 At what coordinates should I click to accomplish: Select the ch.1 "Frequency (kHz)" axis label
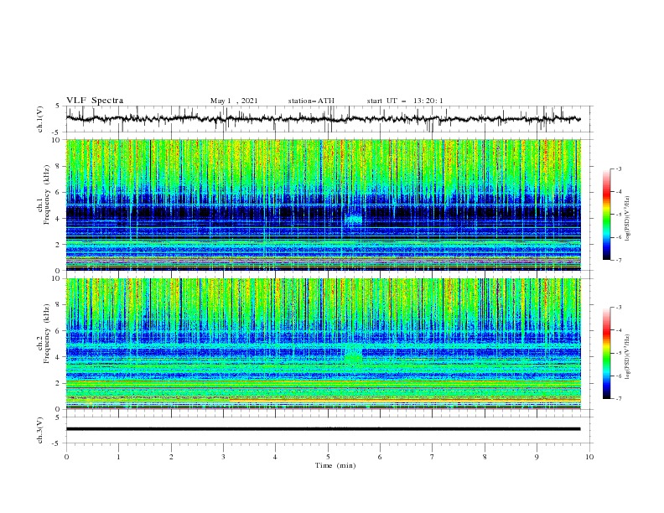tap(47, 194)
